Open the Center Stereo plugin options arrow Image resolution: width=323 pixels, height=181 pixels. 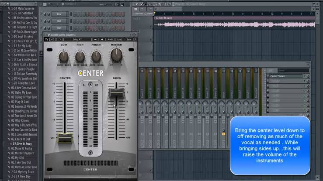point(45,35)
